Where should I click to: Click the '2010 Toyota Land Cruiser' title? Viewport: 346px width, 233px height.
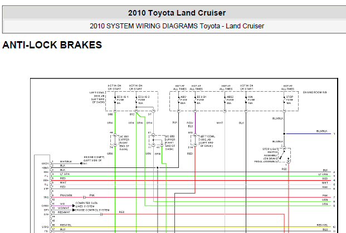pos(177,13)
